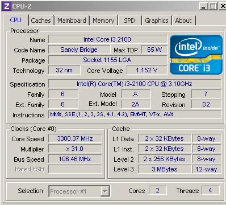226x205 pixels.
Task: Click the Family value field
Action: [63, 94]
